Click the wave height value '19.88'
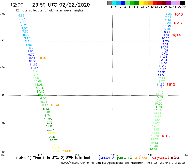 (x=50, y=126)
